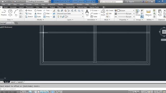Click the Leader annotation tool
166x93 pixels.
pyautogui.click(x=94, y=14)
